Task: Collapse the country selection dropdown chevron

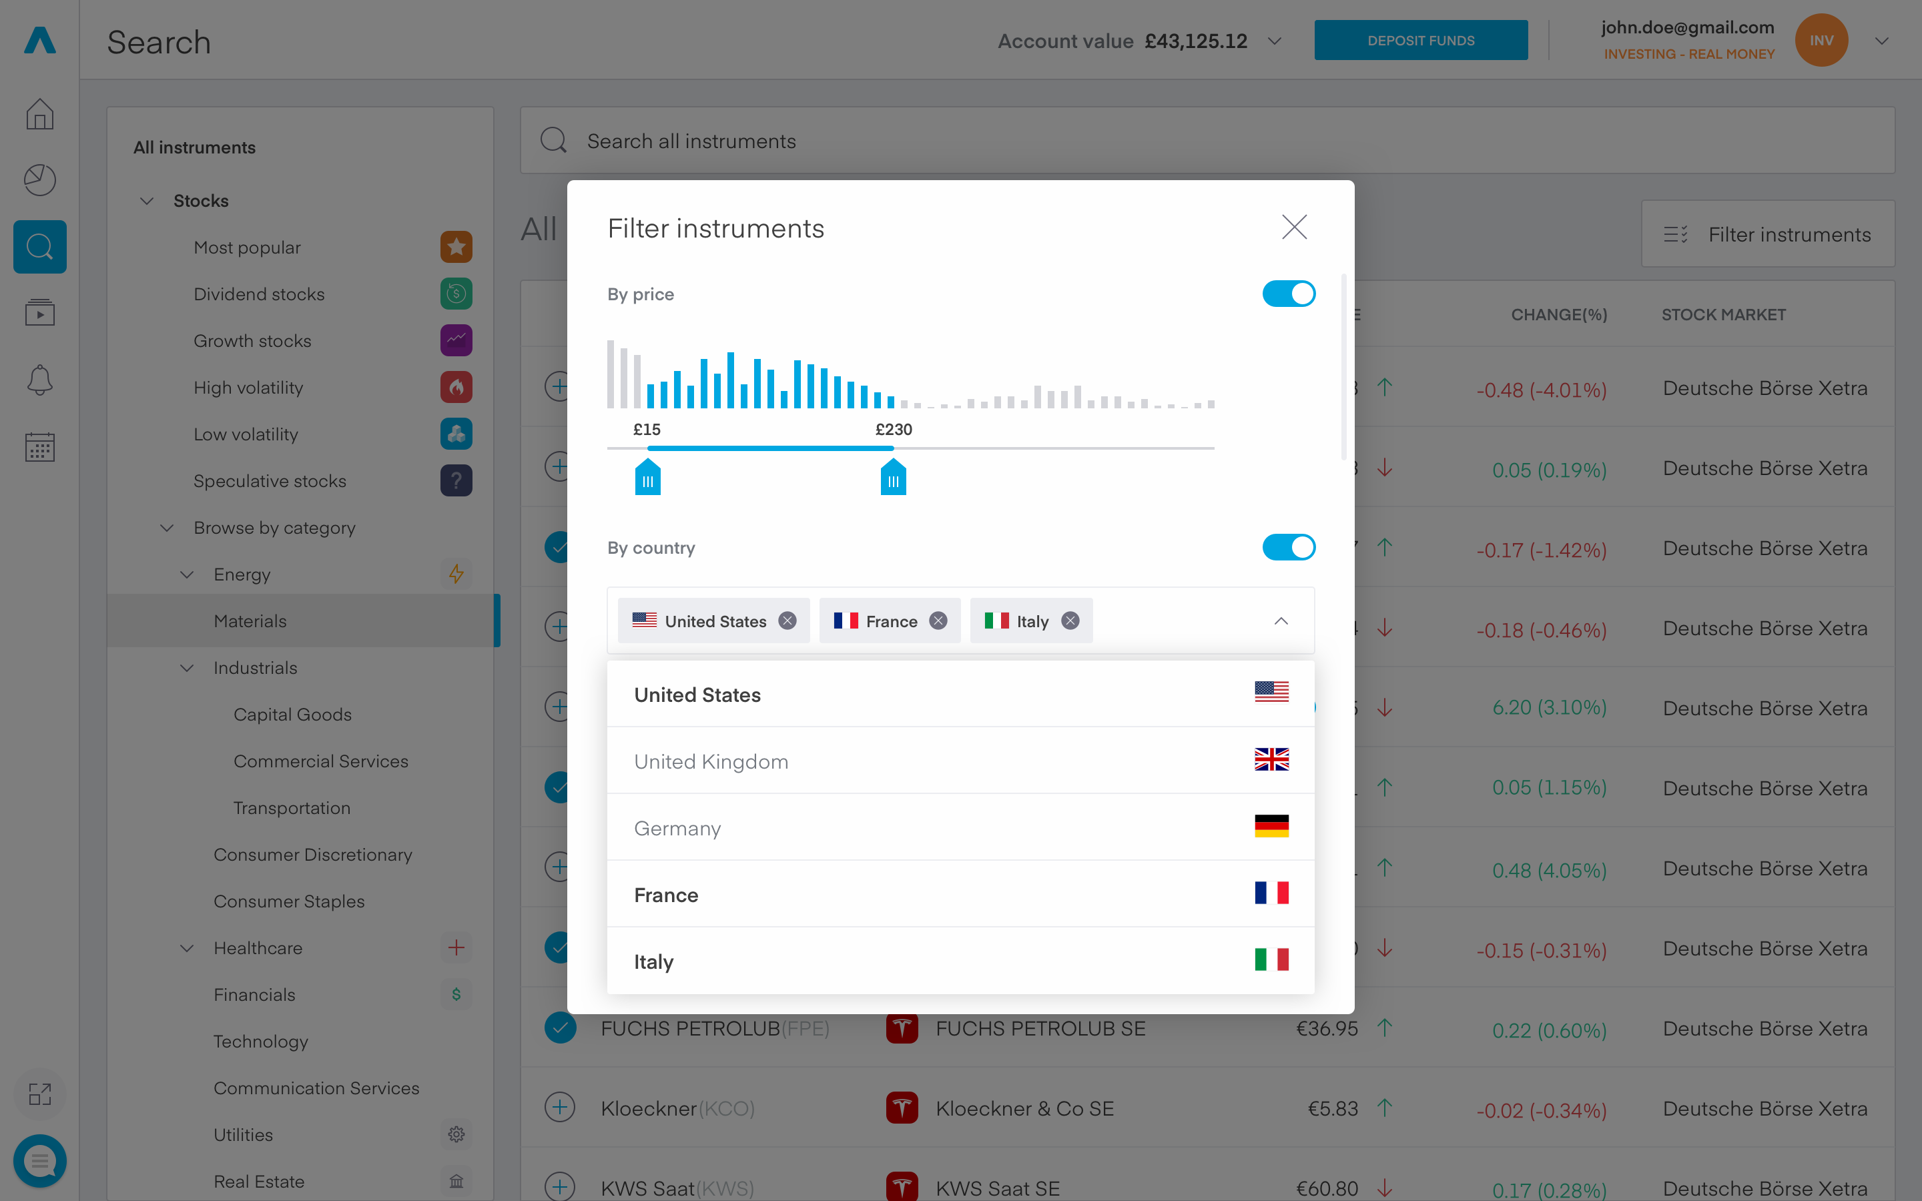Action: click(x=1281, y=621)
